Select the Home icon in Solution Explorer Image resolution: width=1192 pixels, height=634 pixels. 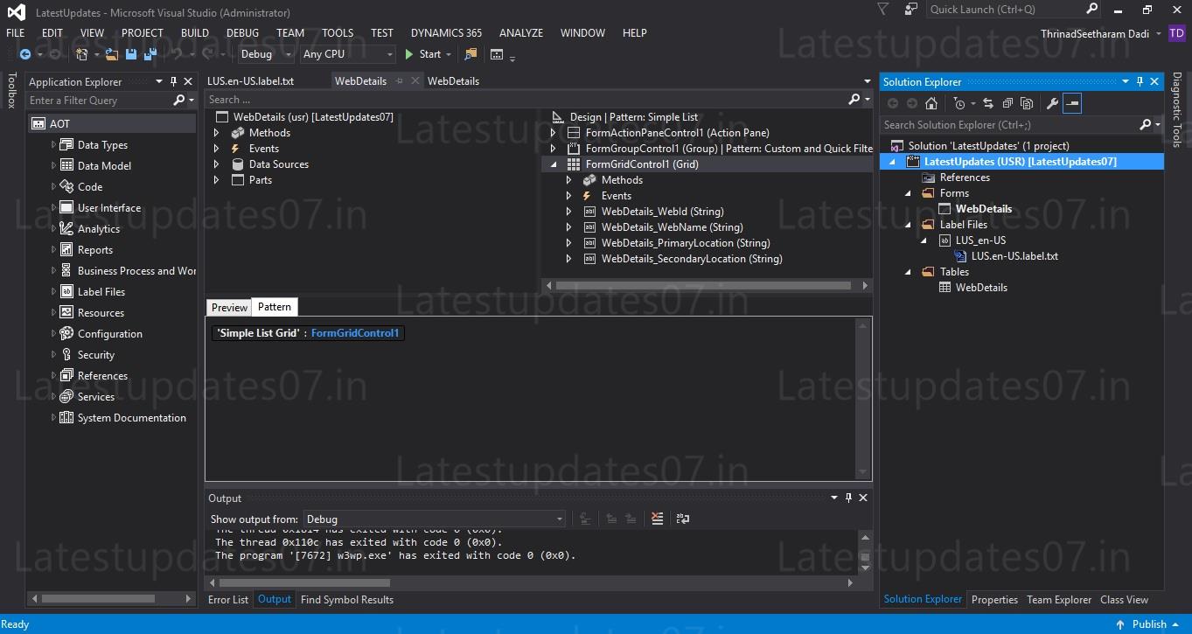932,102
